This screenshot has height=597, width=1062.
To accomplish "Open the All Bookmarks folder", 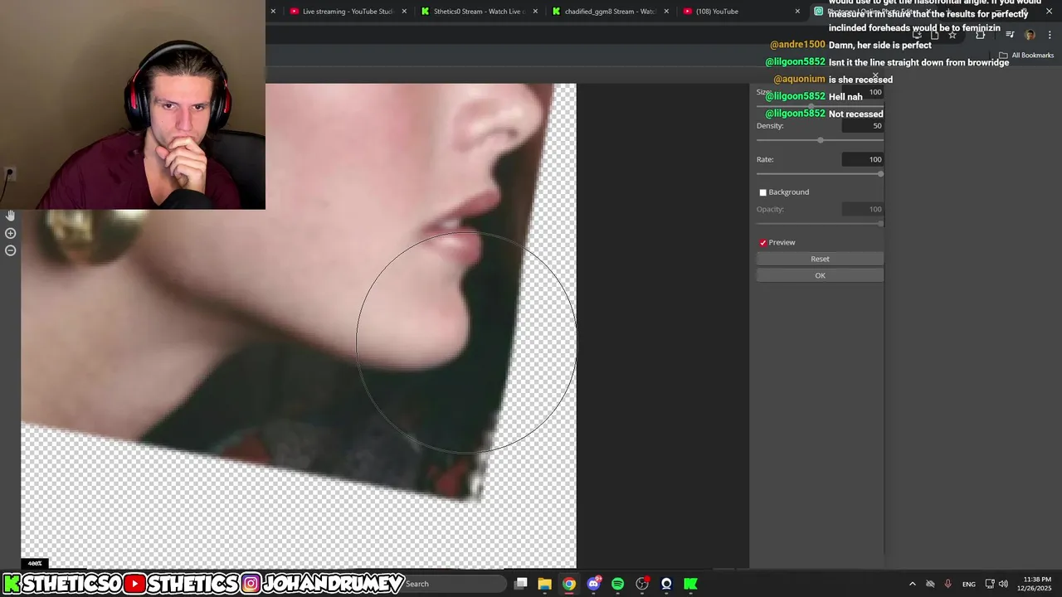I will [x=1026, y=56].
